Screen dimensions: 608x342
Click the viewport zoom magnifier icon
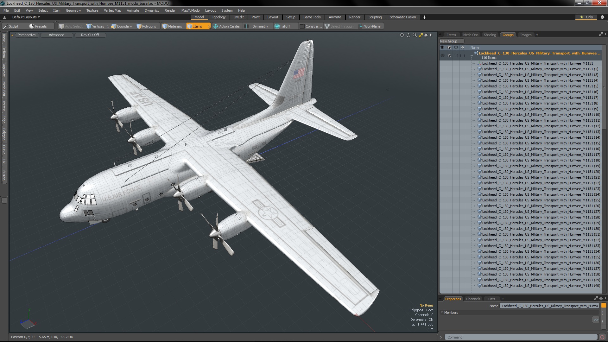(415, 35)
